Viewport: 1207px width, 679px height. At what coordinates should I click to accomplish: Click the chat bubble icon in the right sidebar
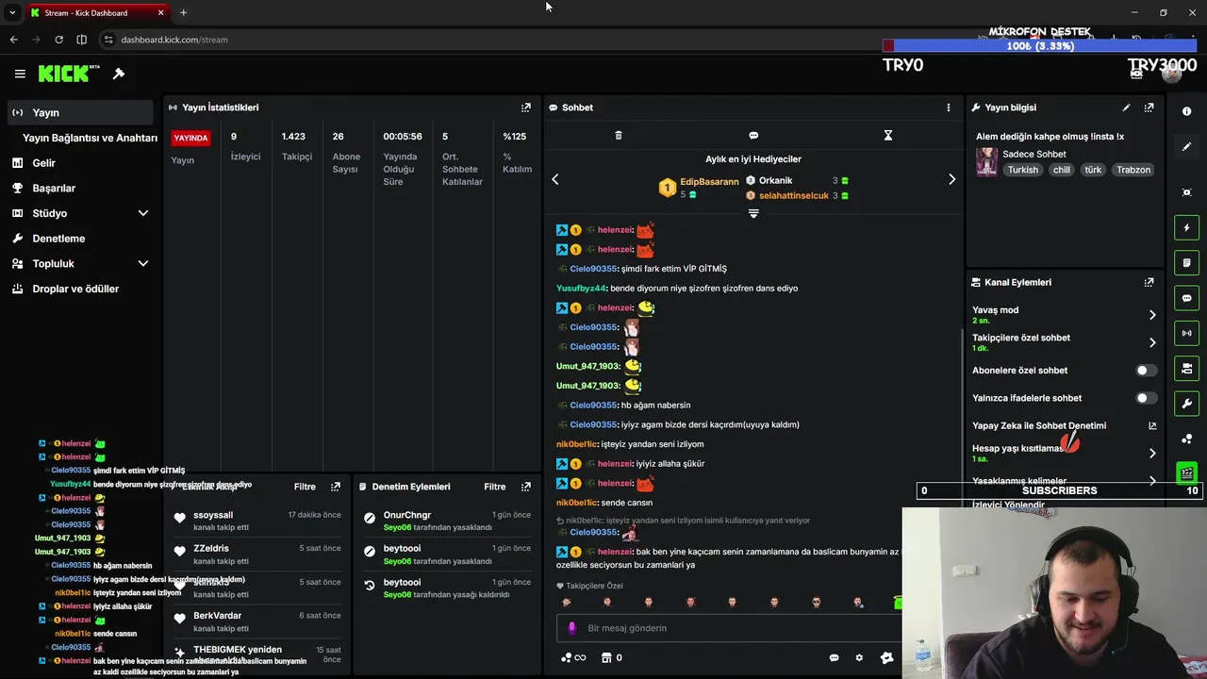coord(1186,298)
